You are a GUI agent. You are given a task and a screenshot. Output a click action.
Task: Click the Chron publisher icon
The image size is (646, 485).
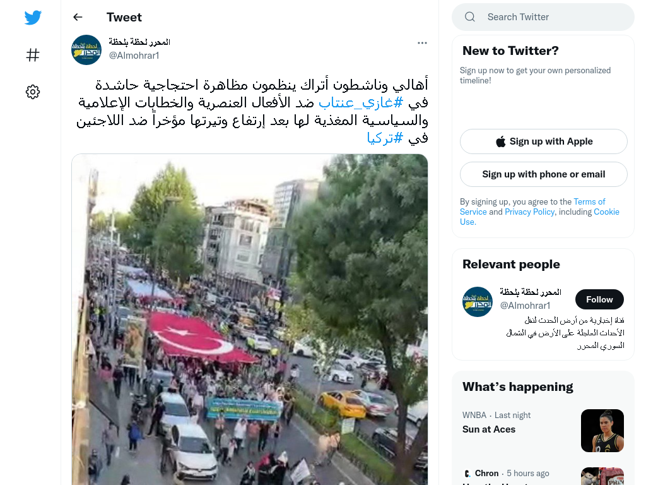coord(467,474)
